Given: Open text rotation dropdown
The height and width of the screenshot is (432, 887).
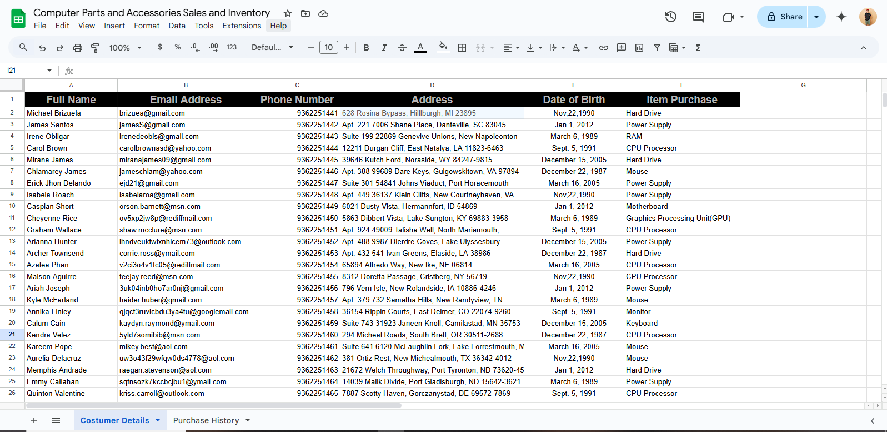Looking at the screenshot, I should (580, 48).
